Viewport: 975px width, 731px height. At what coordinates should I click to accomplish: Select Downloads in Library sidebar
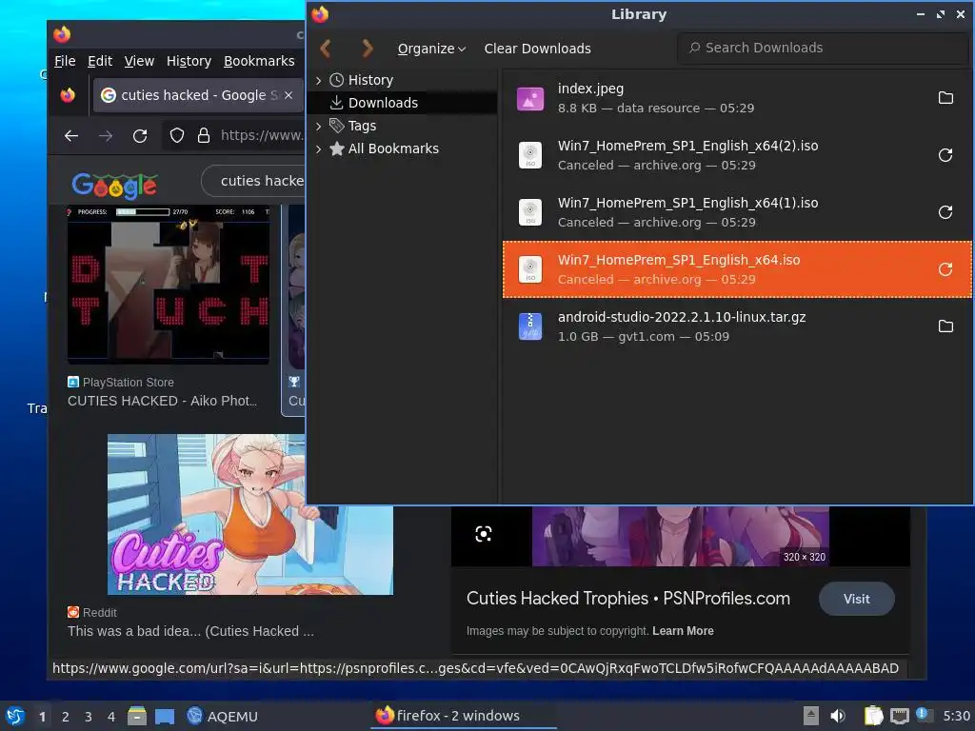tap(383, 103)
